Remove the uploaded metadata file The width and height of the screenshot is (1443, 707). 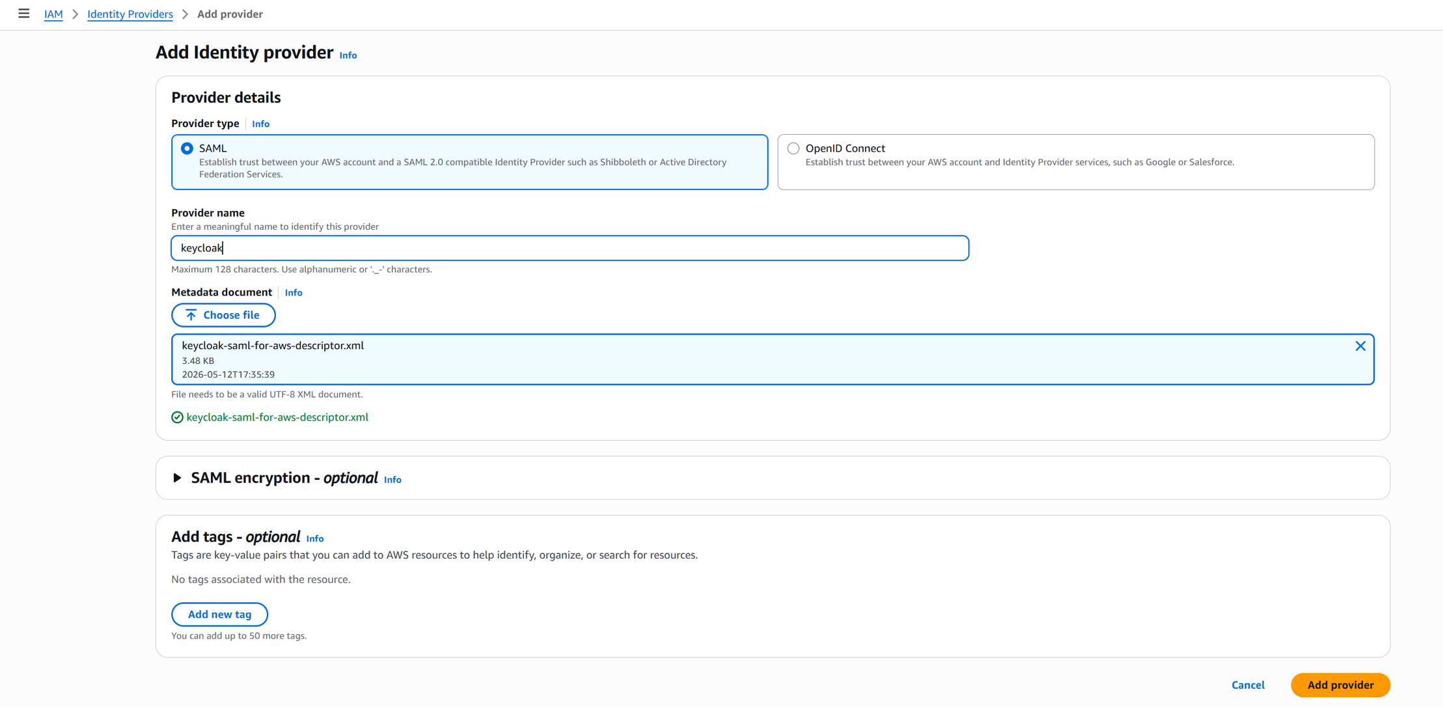click(1360, 346)
